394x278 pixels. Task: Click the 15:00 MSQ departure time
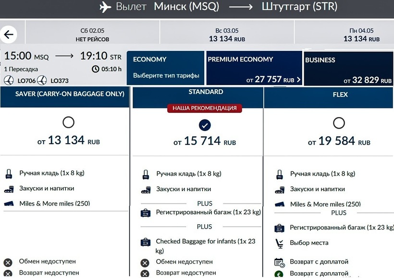pyautogui.click(x=26, y=56)
